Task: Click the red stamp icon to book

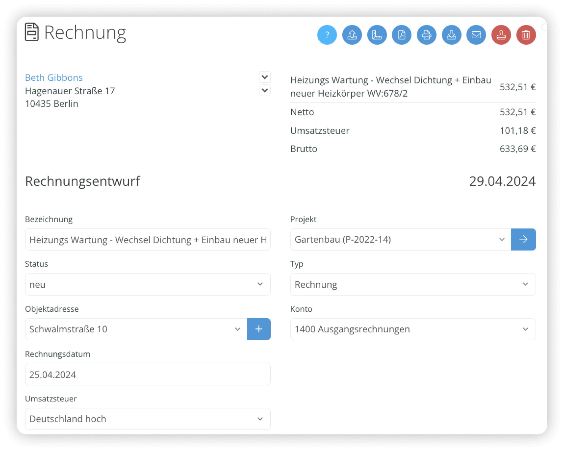Action: (501, 35)
